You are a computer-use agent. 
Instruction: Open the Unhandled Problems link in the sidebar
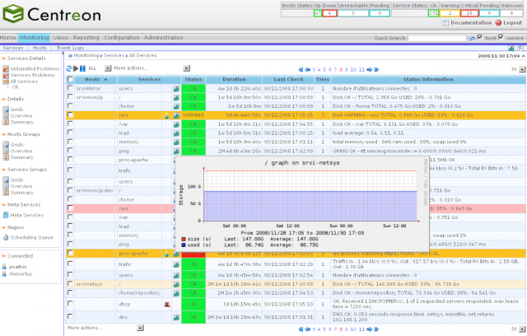click(x=33, y=69)
